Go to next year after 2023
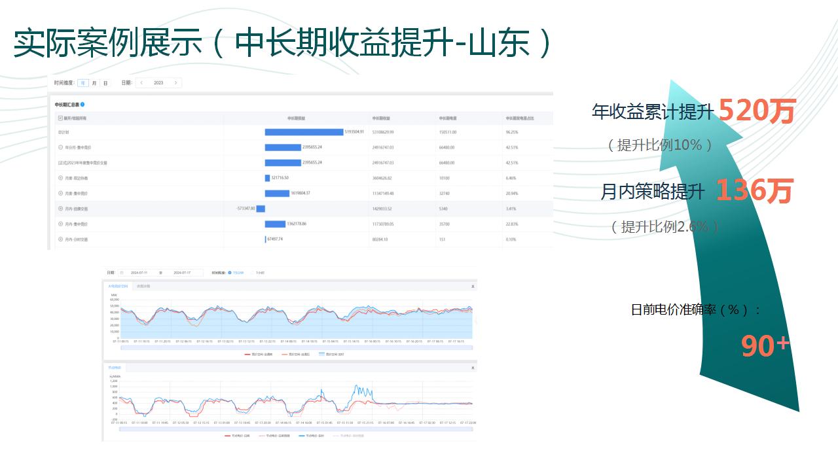The width and height of the screenshot is (838, 471). tap(175, 83)
